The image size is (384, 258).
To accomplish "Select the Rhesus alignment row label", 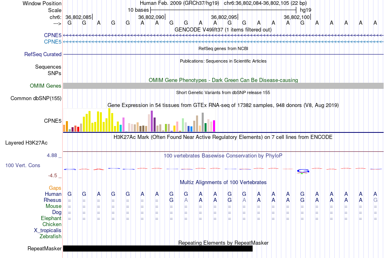I will click(53, 200).
